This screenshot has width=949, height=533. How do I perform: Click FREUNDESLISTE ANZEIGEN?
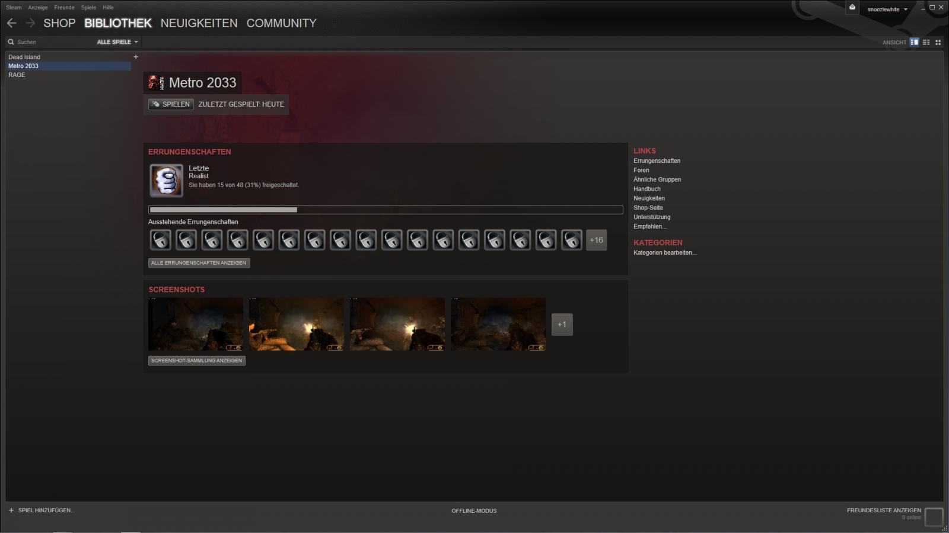coord(884,510)
